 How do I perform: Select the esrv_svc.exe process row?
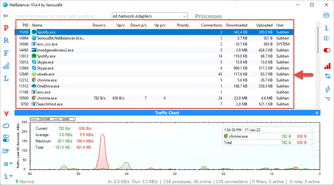[x=154, y=44]
